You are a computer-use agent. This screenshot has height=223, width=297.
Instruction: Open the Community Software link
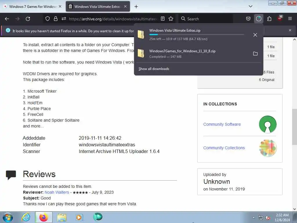(x=222, y=124)
